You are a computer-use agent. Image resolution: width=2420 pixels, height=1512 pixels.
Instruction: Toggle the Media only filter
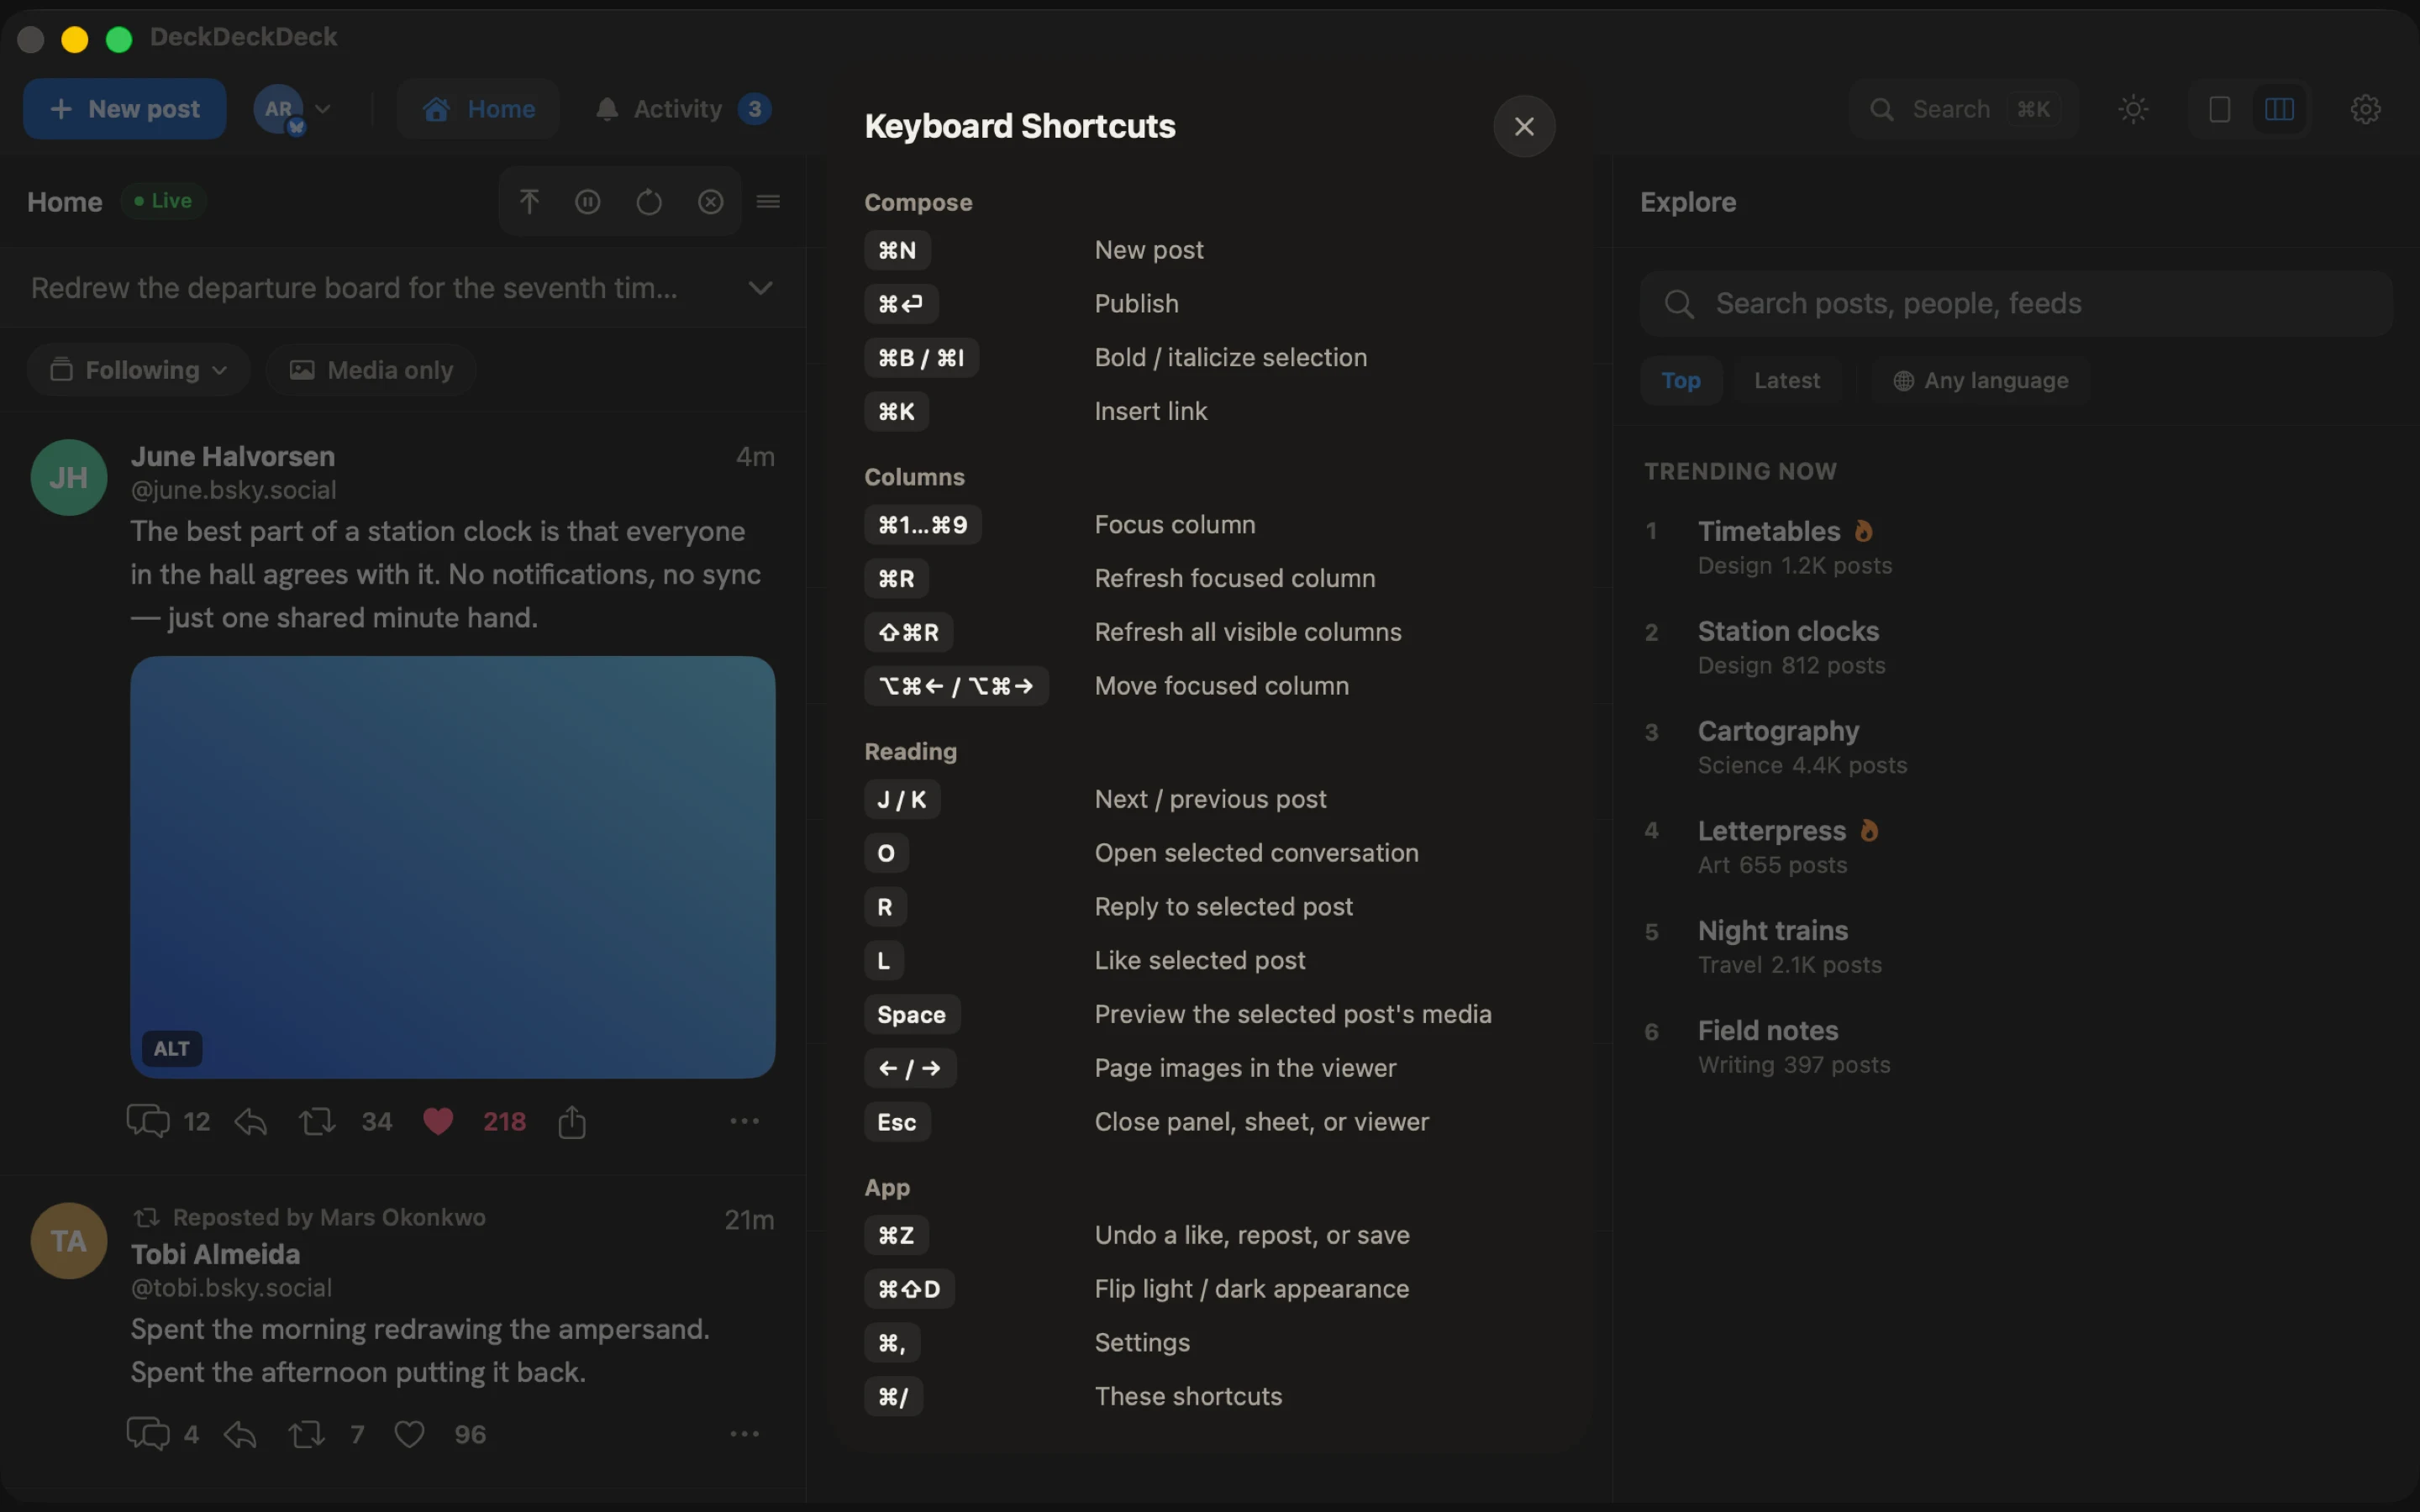point(371,370)
